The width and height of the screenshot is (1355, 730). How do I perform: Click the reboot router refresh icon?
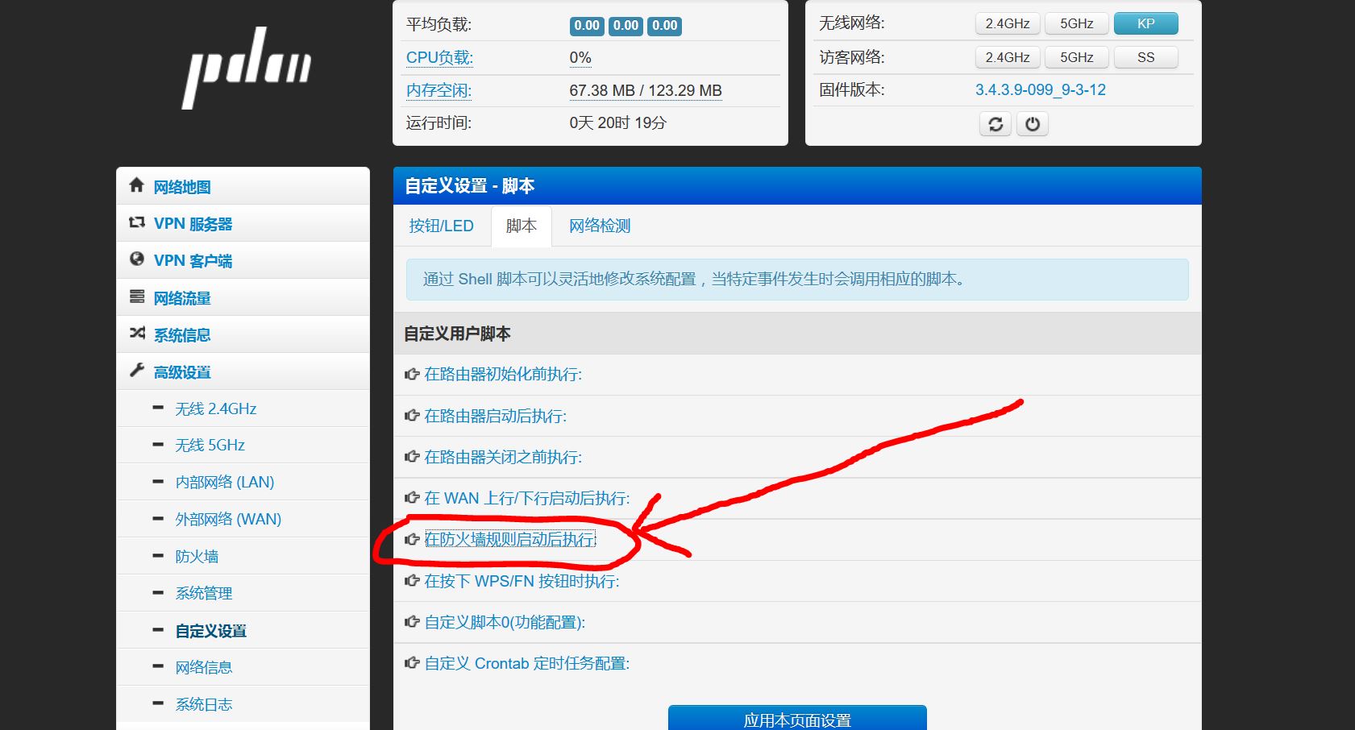tap(995, 124)
